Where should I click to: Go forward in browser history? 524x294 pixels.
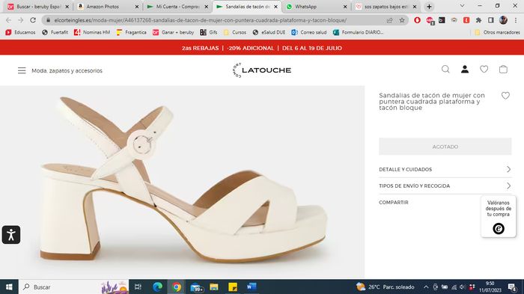click(20, 20)
